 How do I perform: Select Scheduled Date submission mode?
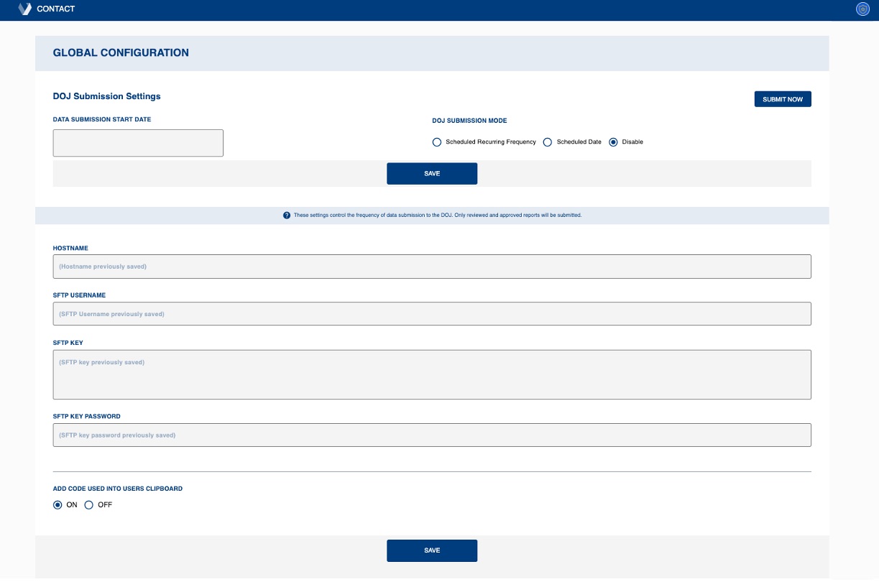click(548, 142)
